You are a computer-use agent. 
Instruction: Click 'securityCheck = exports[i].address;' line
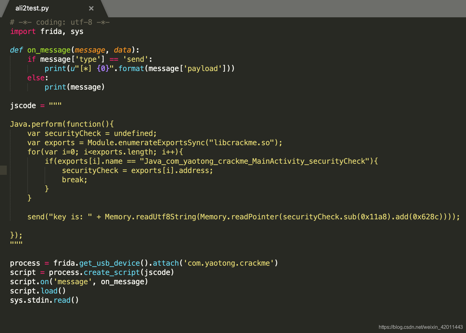pos(137,171)
